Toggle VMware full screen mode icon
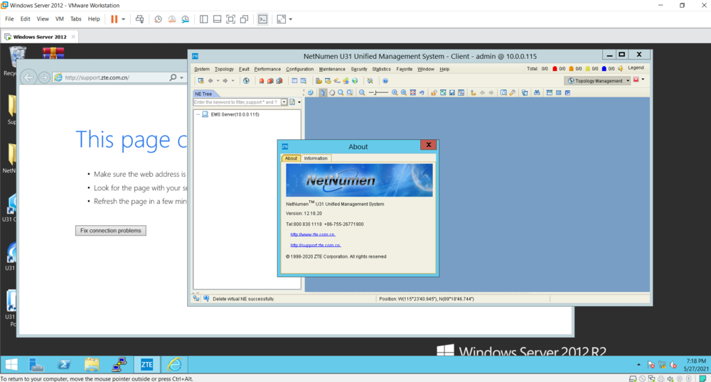Viewport: 711px width, 382px height. pyautogui.click(x=282, y=19)
